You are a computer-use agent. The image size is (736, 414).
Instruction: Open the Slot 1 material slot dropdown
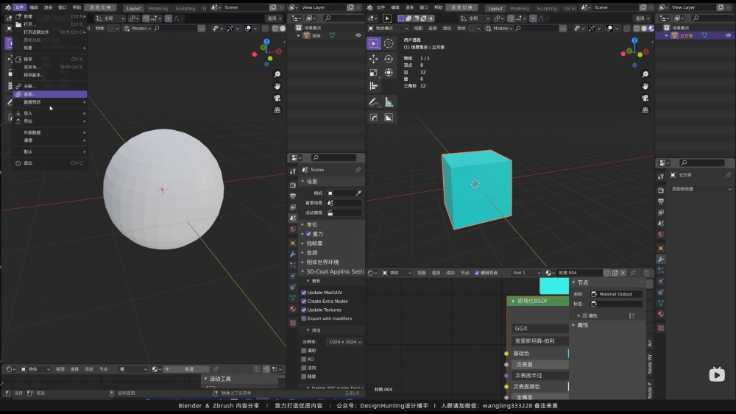tap(526, 273)
